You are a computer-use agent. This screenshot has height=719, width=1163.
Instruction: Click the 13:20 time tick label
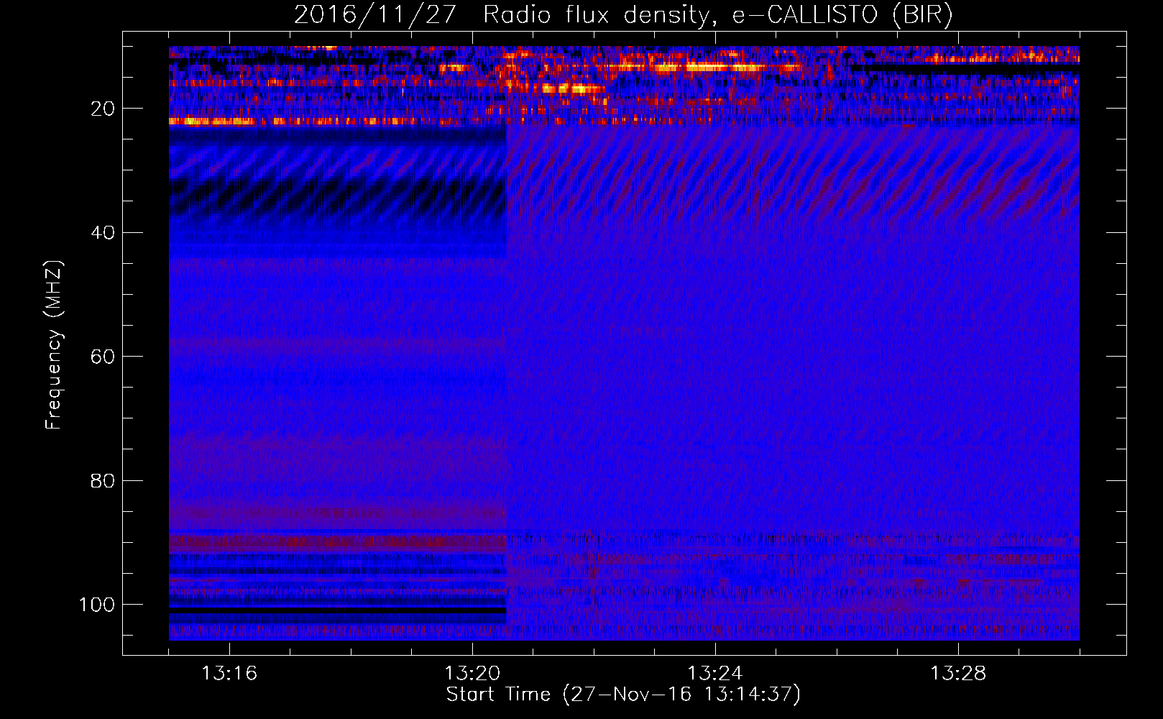coord(472,674)
